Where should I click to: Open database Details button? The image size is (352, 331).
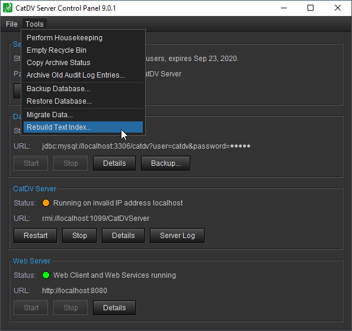tap(114, 163)
